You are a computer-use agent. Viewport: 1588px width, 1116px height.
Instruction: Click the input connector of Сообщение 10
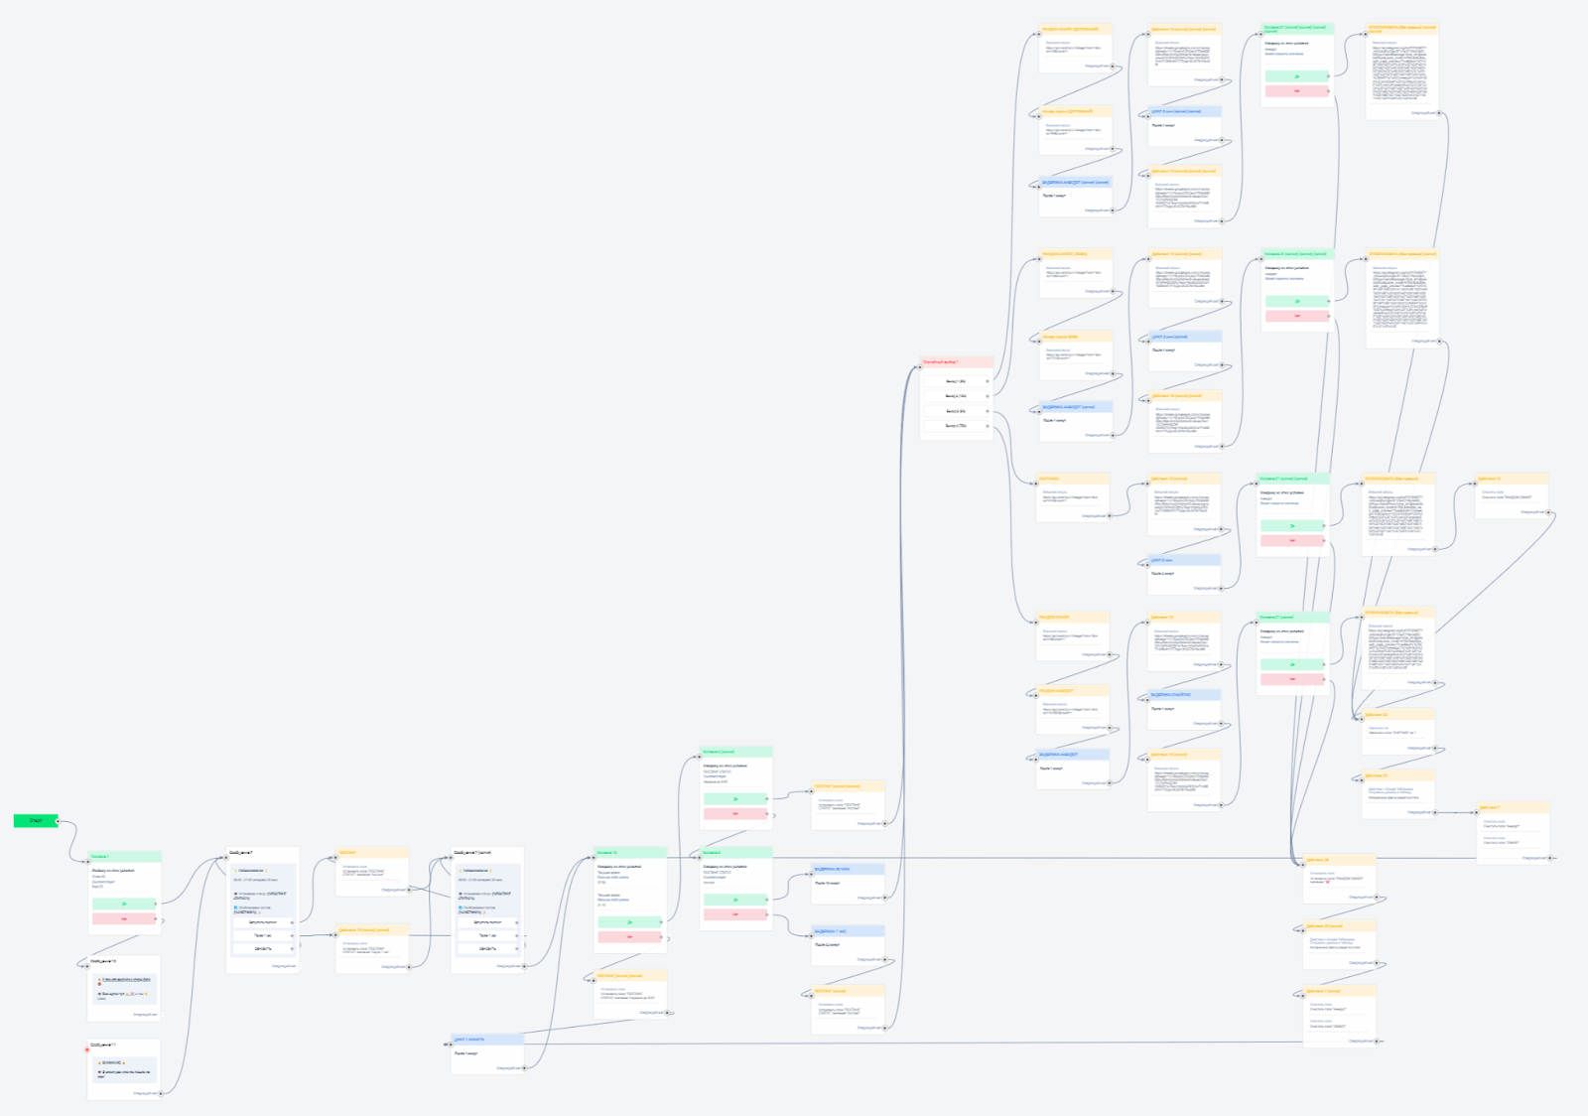(x=86, y=966)
